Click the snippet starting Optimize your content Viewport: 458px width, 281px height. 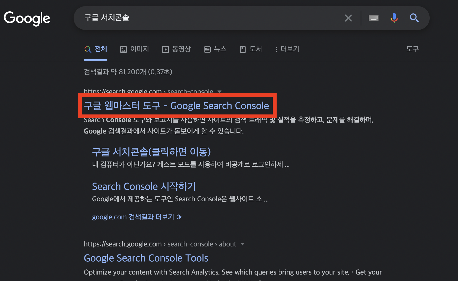(x=233, y=272)
